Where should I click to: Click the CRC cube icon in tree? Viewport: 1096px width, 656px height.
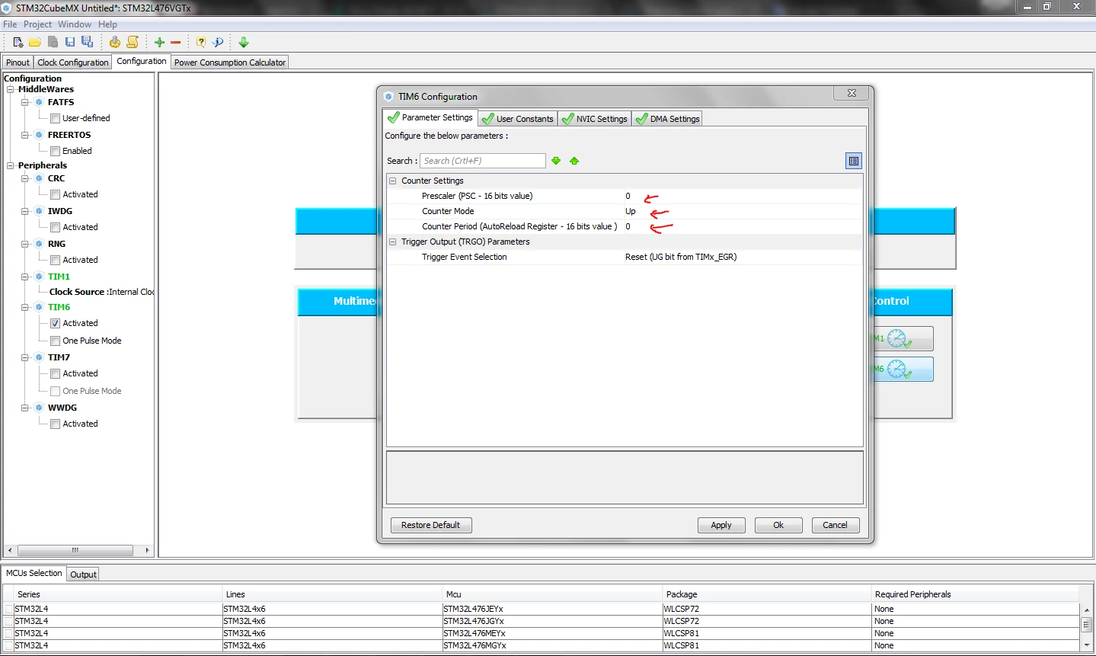(39, 178)
